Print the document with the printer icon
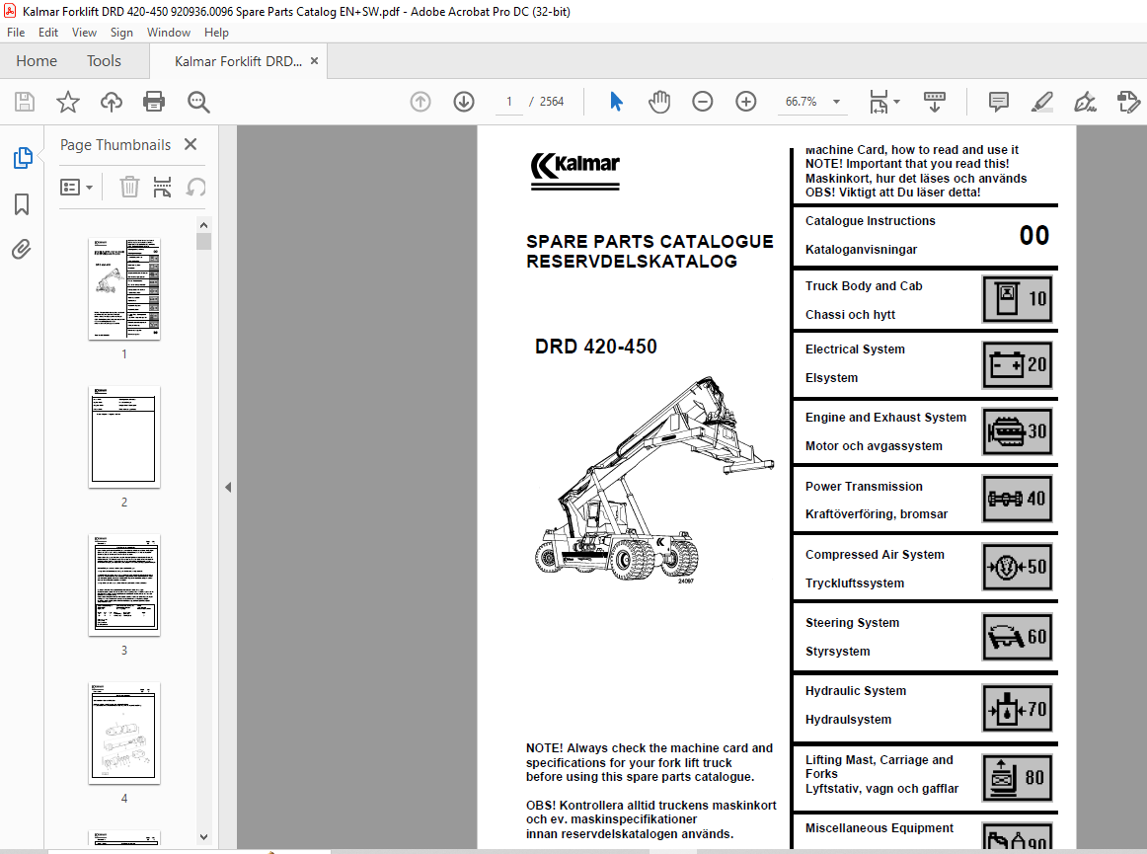Screen dimensions: 1147x854 154,102
